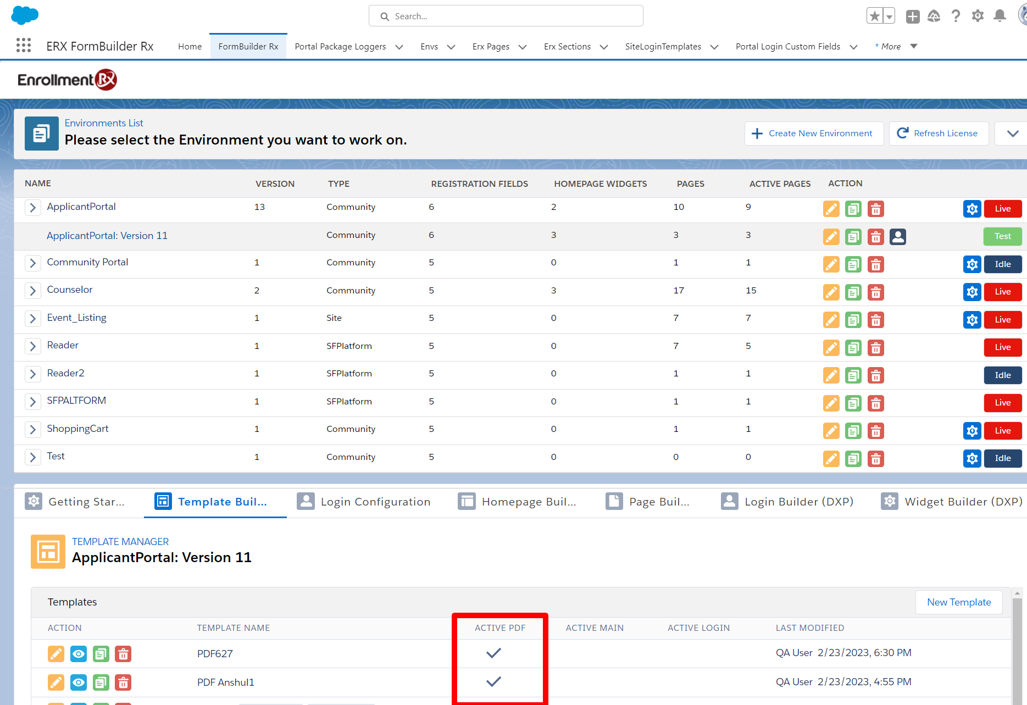Open the Erx Pages tab dropdown
Image resolution: width=1027 pixels, height=705 pixels.
pyautogui.click(x=523, y=47)
